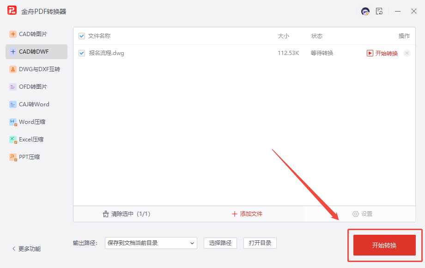
Task: Close the converter window
Action: 413,12
